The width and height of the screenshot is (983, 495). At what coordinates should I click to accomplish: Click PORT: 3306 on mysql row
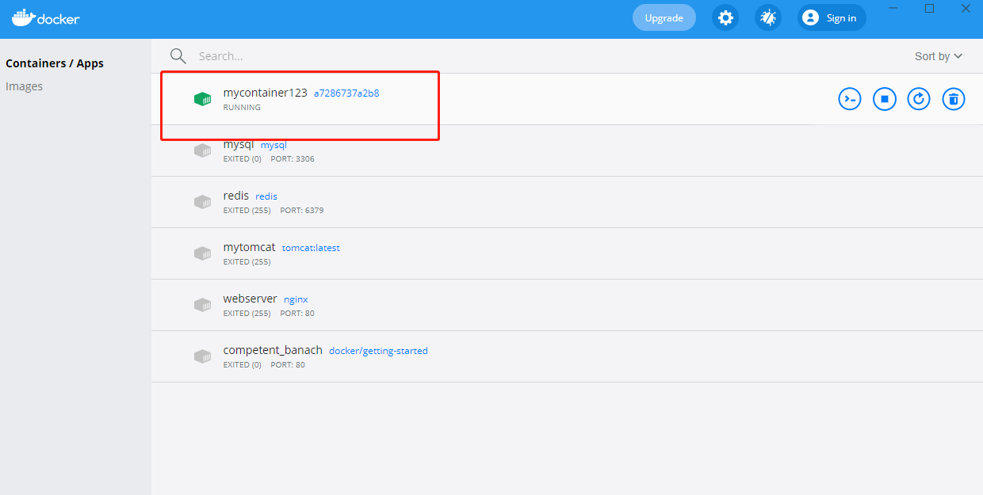coord(293,158)
